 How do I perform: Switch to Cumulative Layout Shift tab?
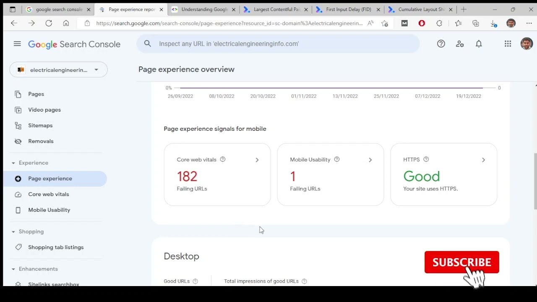[420, 9]
